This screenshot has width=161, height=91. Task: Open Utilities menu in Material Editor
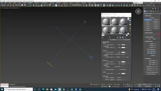123,16
